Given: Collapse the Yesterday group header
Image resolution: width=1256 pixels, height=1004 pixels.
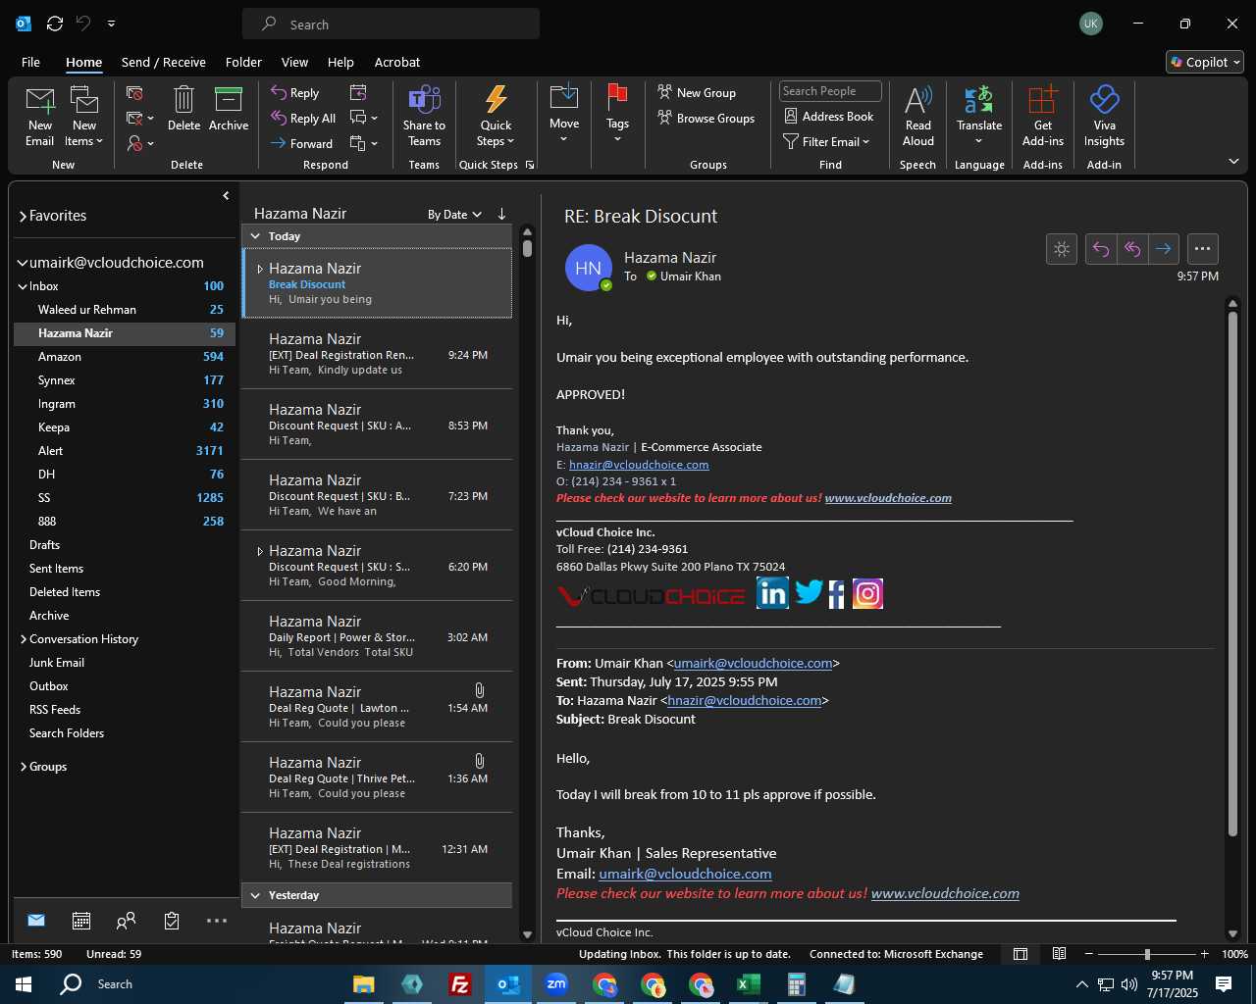Looking at the screenshot, I should 256,895.
